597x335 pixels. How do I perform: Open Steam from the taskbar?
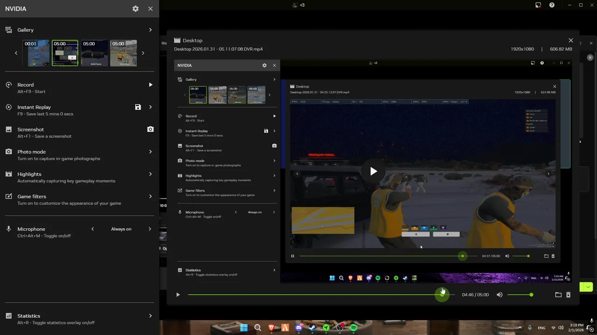tap(312, 328)
